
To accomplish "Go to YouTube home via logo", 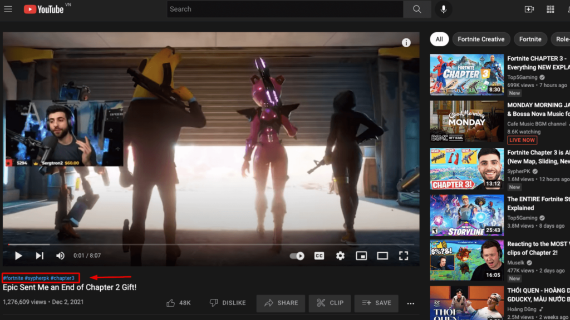I will 43,9.
